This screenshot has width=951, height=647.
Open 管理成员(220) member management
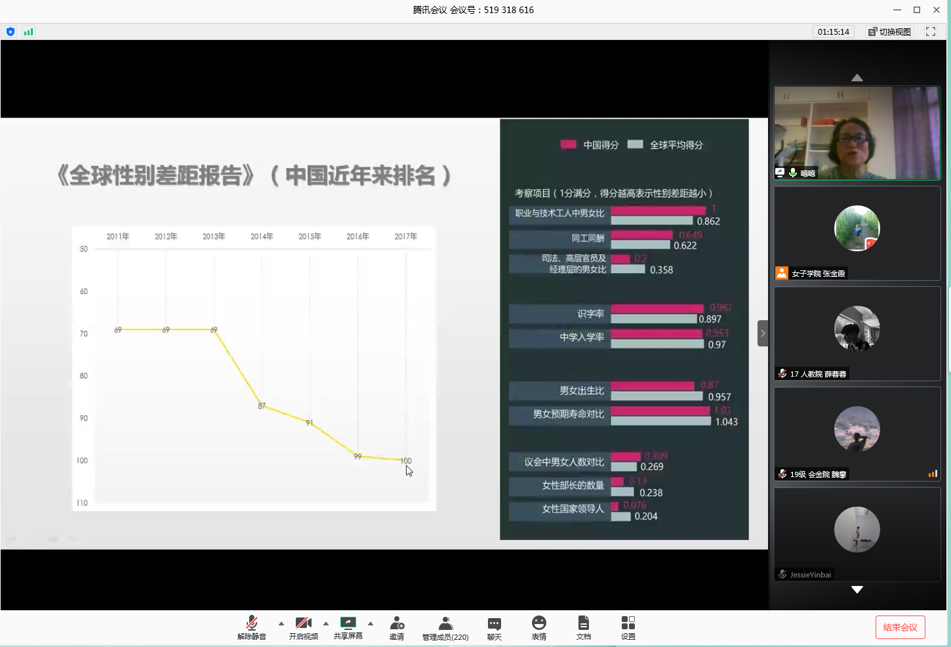[x=445, y=623]
